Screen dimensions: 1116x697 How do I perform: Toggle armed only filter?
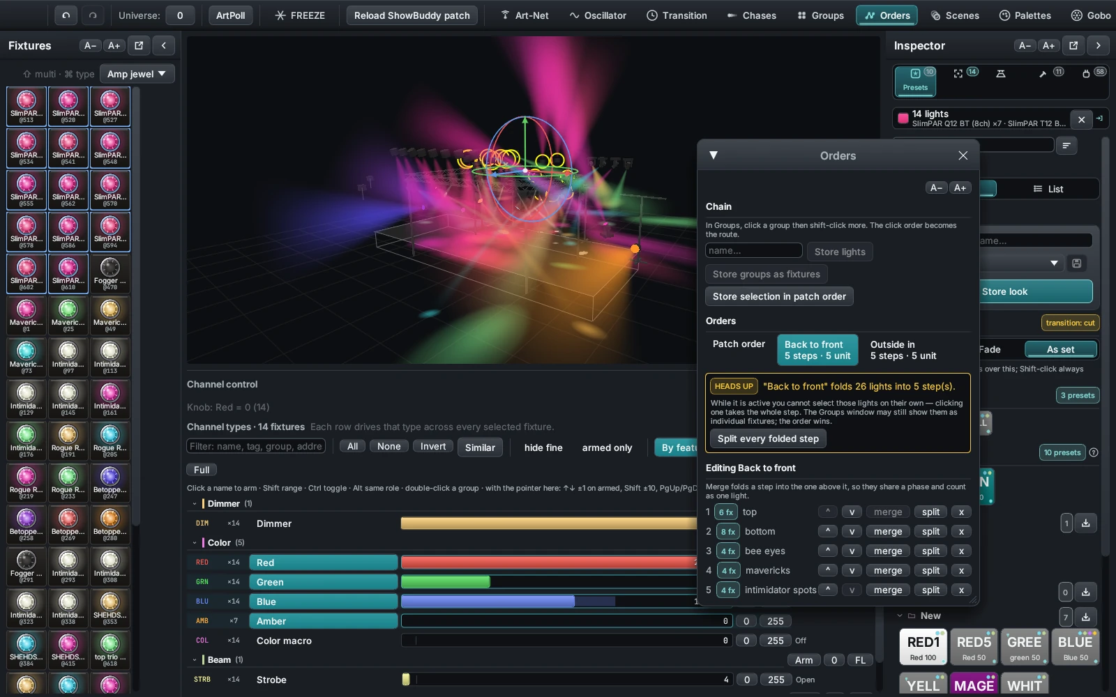[x=607, y=447]
